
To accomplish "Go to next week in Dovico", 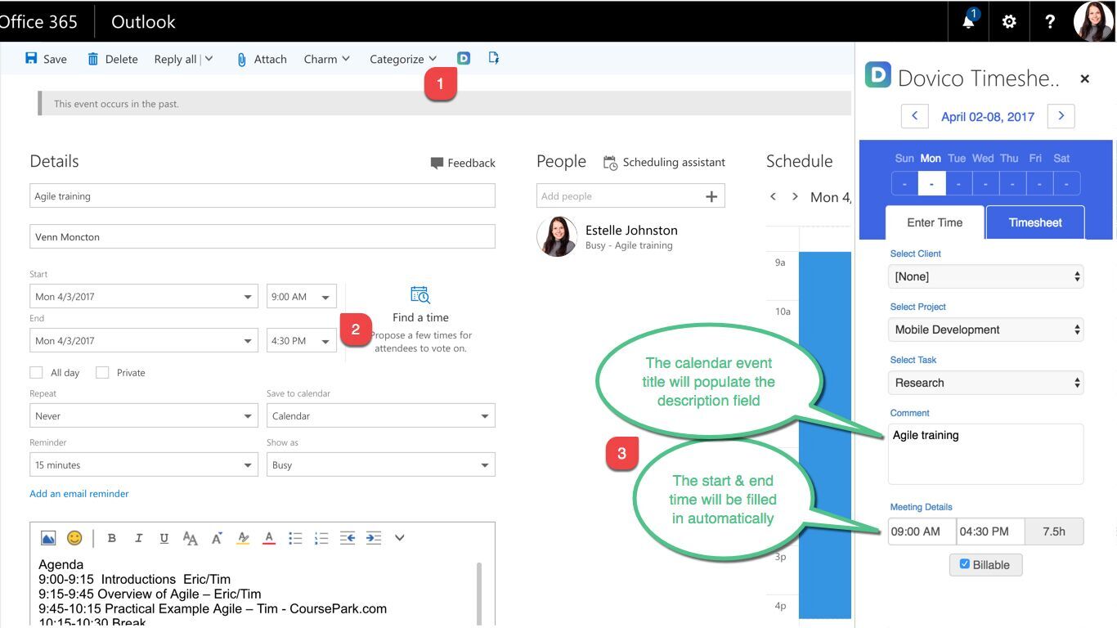I will (x=1061, y=116).
